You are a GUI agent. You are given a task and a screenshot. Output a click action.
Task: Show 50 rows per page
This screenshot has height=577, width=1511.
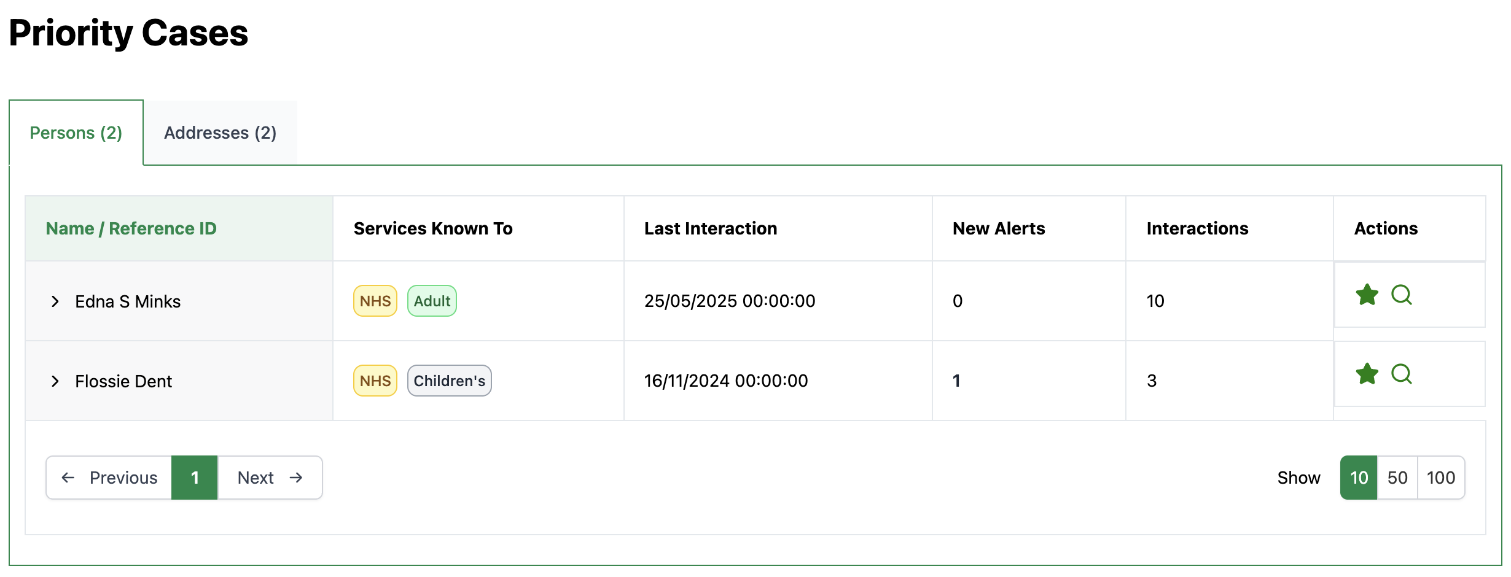(1397, 478)
